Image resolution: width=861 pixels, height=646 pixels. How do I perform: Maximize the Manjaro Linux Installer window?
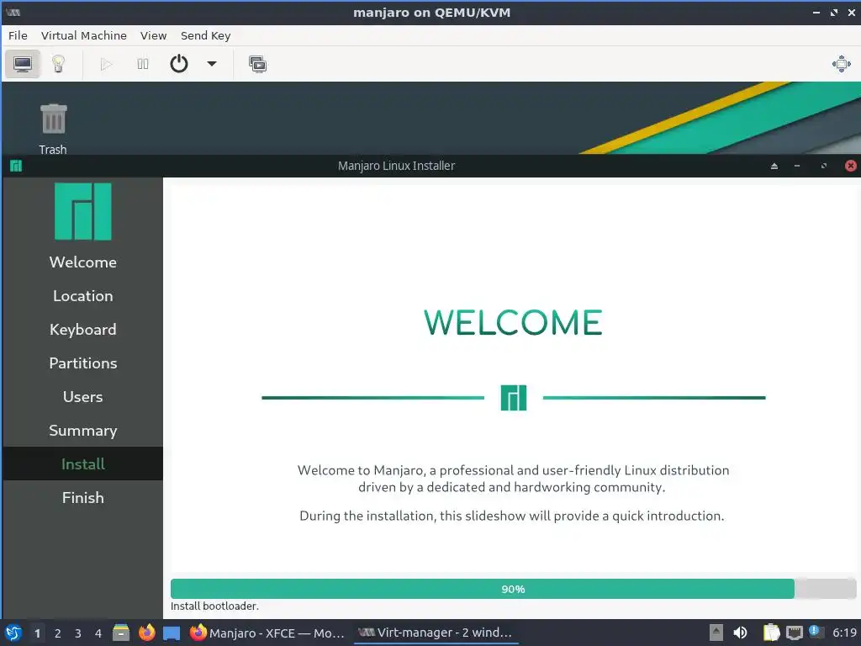pos(823,166)
